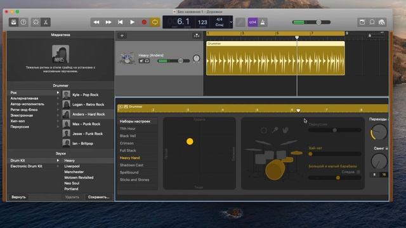Select swing resolution 16
Screen dimensions: 406x228
pyautogui.click(x=383, y=175)
